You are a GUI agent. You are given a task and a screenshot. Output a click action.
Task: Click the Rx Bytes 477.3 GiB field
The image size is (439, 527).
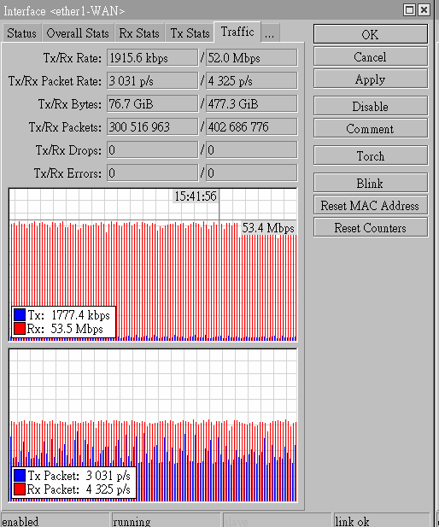pyautogui.click(x=251, y=104)
